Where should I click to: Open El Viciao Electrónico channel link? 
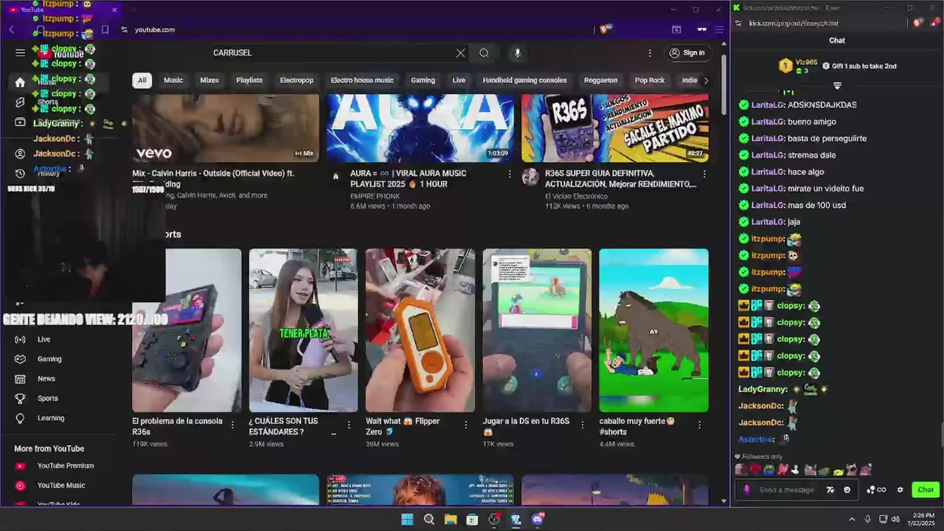pyautogui.click(x=576, y=196)
